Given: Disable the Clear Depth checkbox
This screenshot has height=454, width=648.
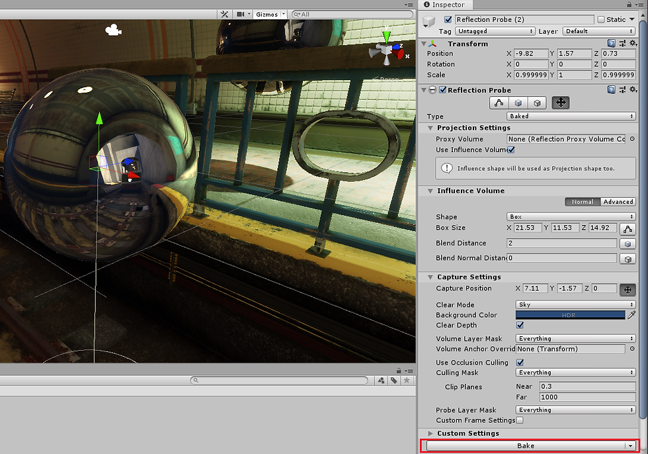Looking at the screenshot, I should tap(520, 326).
